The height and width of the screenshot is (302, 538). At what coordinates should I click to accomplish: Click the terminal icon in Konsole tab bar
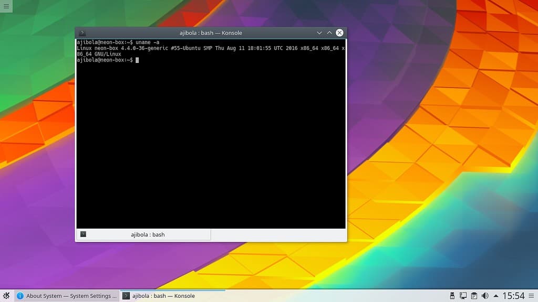click(x=83, y=234)
